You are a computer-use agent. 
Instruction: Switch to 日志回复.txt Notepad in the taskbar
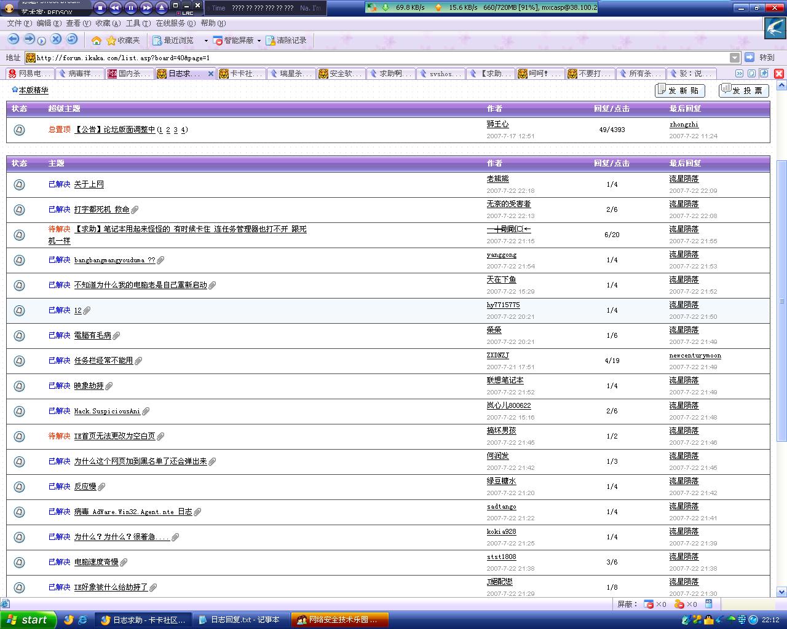[x=241, y=620]
